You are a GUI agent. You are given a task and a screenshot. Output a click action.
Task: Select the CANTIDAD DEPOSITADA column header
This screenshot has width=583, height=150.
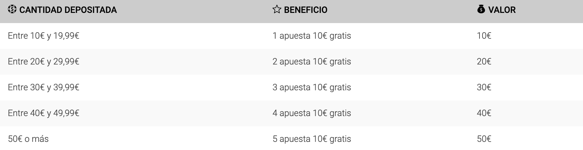pos(68,10)
